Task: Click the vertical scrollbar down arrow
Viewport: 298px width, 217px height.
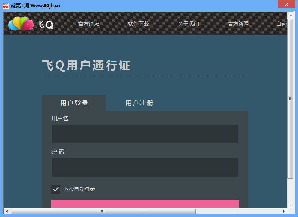Action: click(x=290, y=205)
